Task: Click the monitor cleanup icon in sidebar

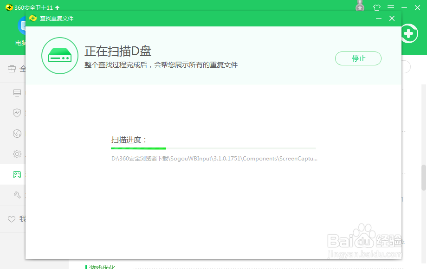Action: 17,93
